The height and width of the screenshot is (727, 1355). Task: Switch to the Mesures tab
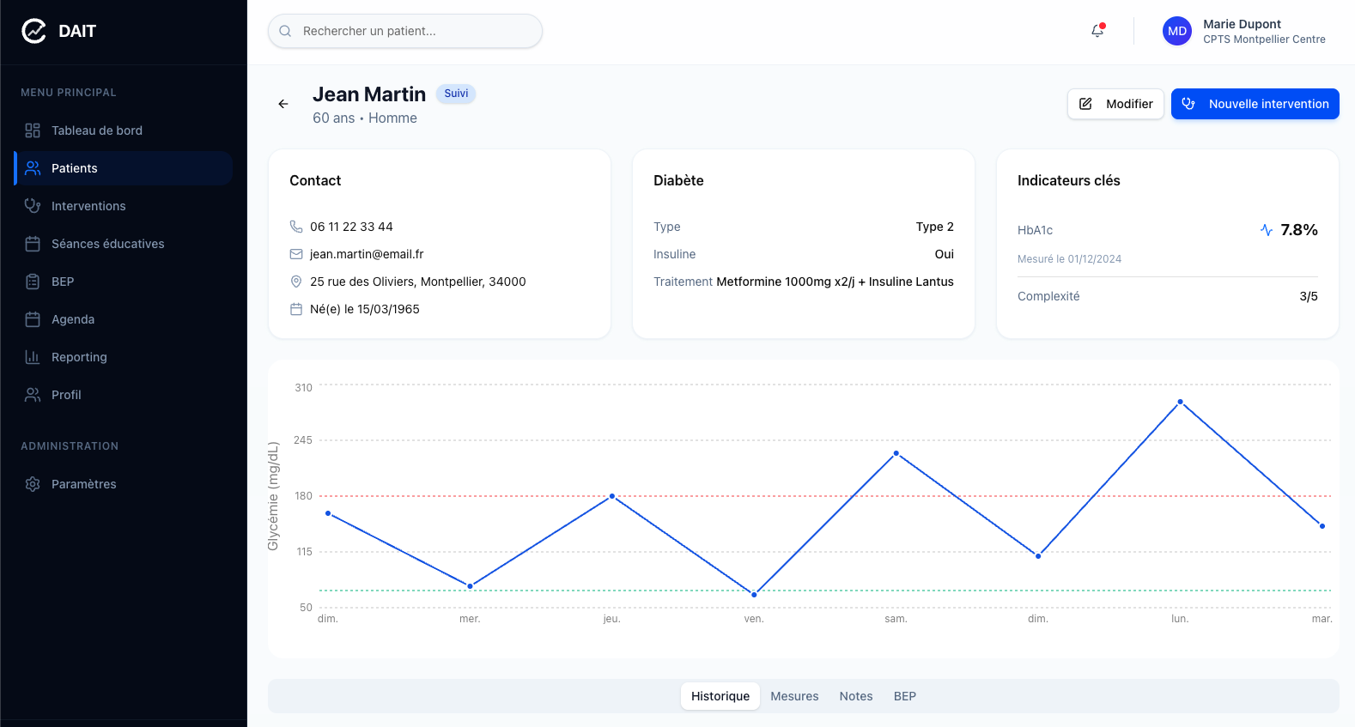[x=794, y=696]
